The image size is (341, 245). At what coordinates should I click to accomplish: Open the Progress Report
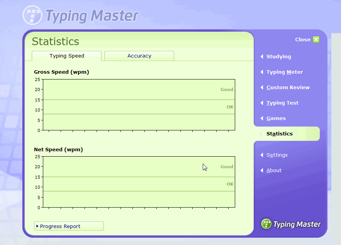pos(69,226)
